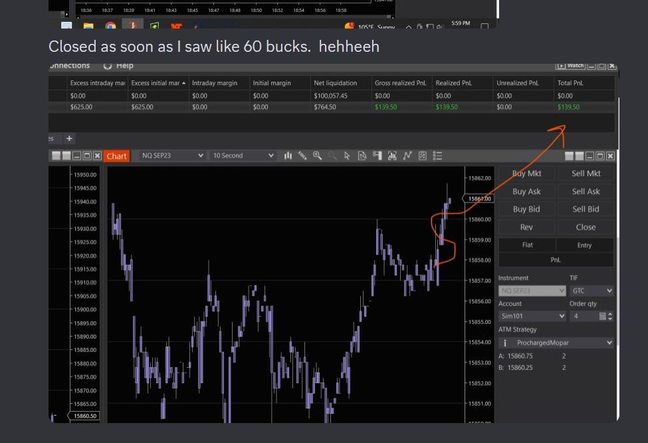This screenshot has height=443, width=648.
Task: Click the list icon at toolbar end
Action: [x=437, y=155]
